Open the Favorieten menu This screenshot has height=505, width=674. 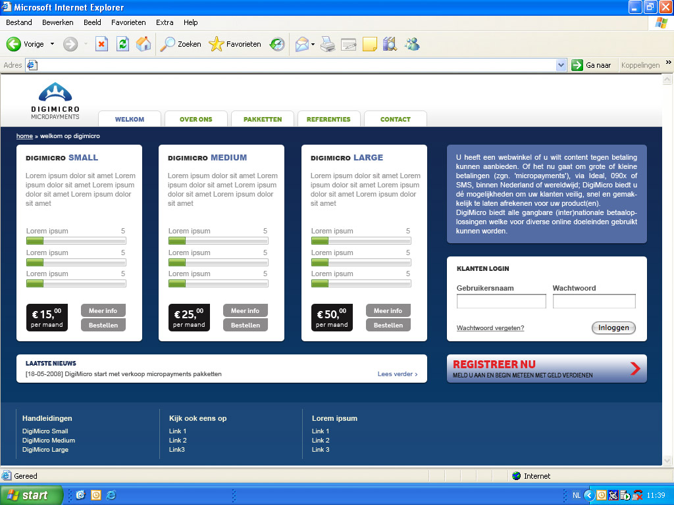point(128,22)
